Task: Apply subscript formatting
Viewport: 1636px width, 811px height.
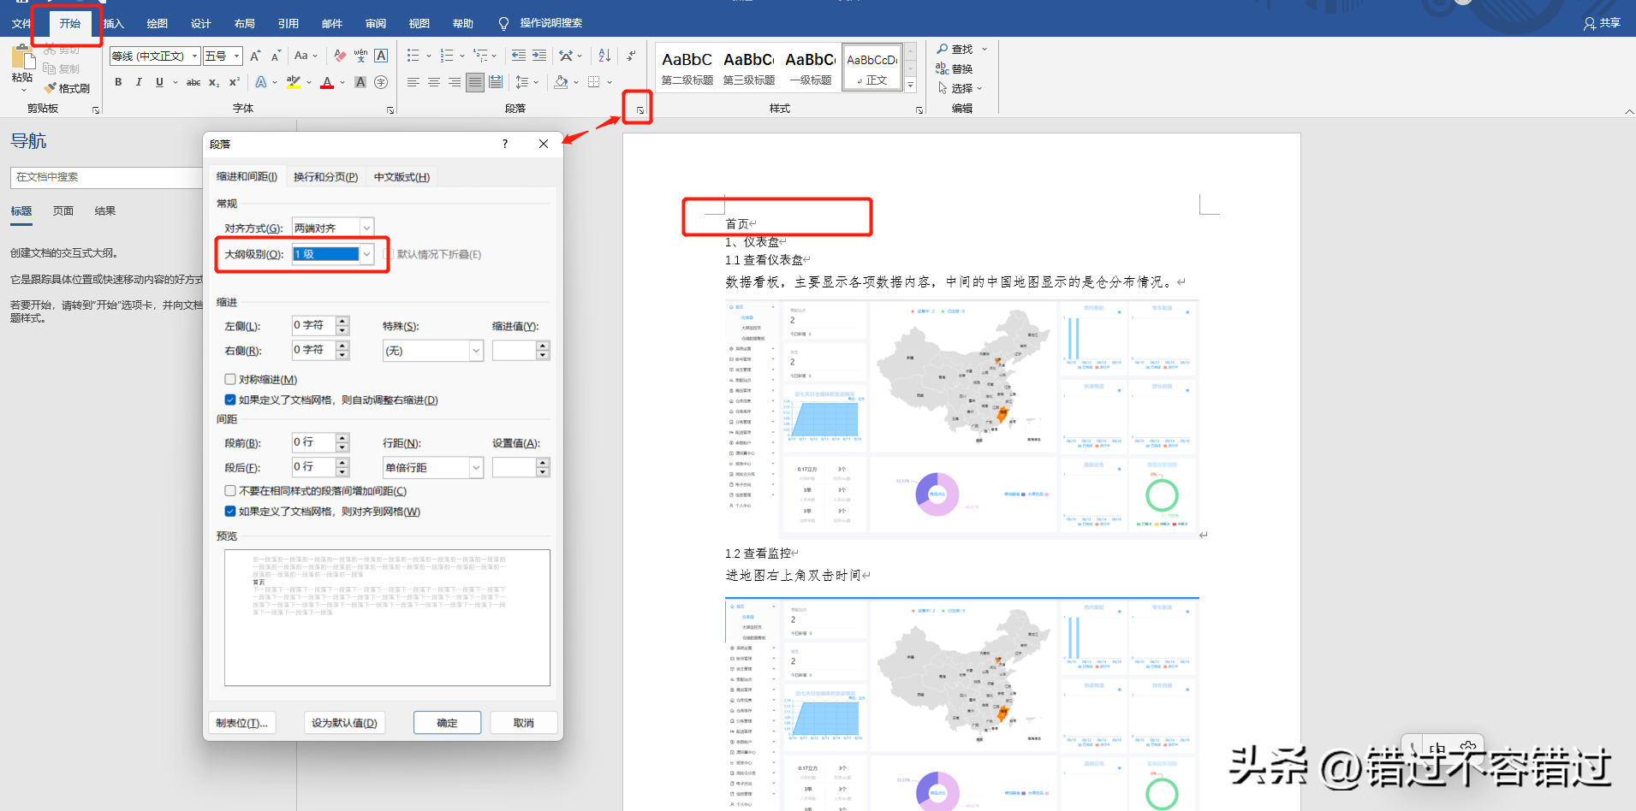Action: 214,82
